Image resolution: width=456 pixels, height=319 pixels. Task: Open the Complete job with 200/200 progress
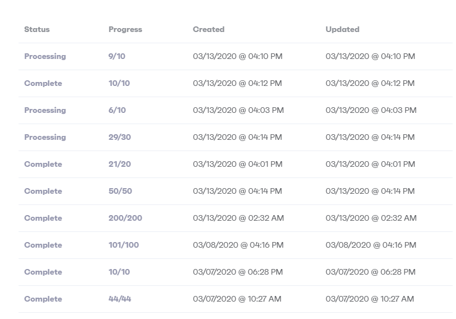(43, 218)
